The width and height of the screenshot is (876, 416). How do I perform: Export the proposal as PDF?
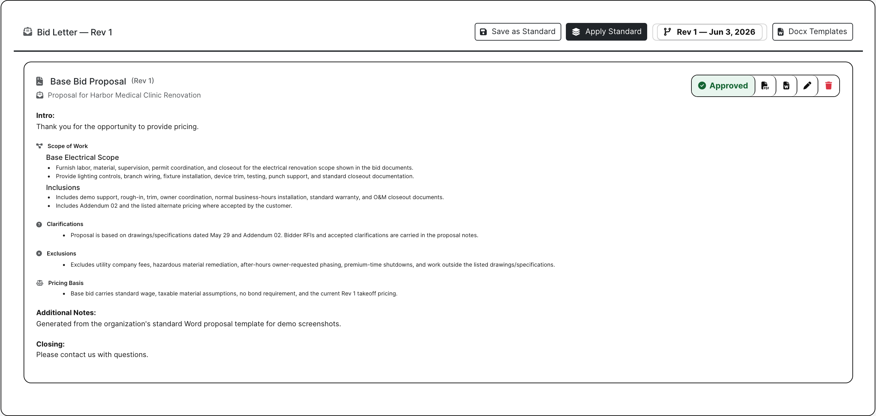coord(765,85)
